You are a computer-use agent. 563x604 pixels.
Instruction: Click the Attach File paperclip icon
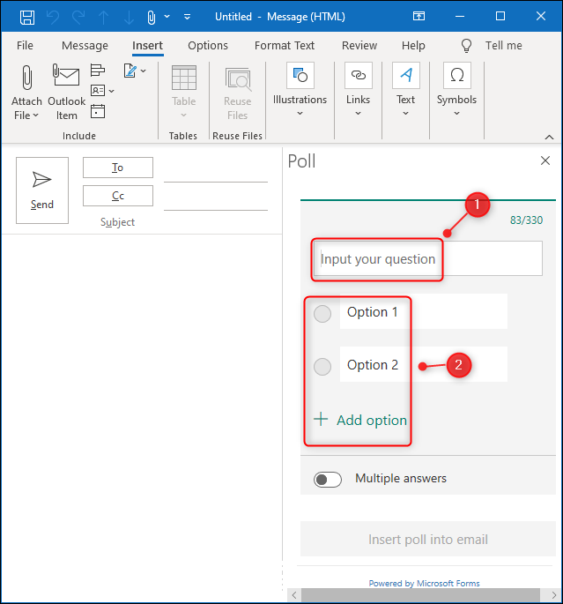pos(26,79)
